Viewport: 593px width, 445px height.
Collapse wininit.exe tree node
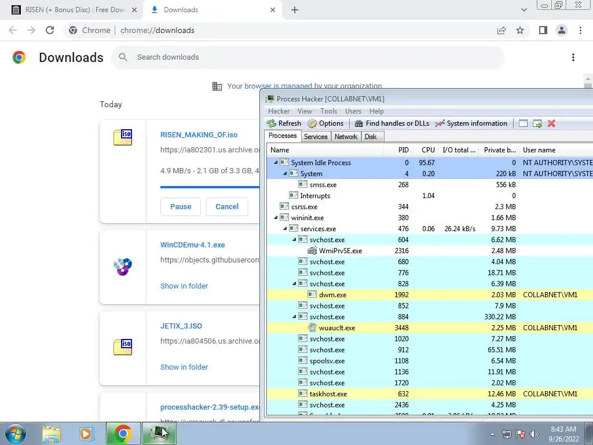click(x=276, y=218)
